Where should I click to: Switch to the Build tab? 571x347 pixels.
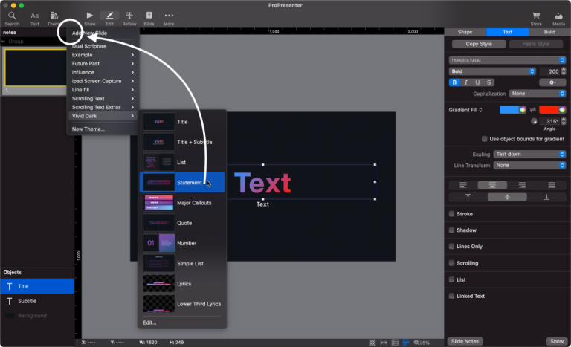[549, 32]
